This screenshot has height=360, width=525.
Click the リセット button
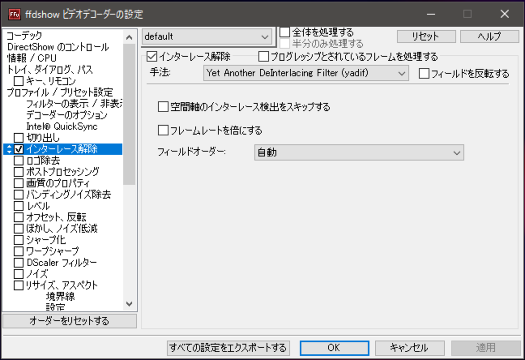(x=426, y=36)
